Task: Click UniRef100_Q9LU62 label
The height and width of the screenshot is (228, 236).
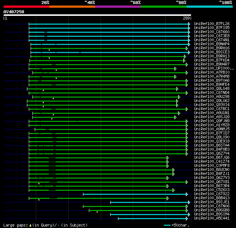Action: (212, 101)
